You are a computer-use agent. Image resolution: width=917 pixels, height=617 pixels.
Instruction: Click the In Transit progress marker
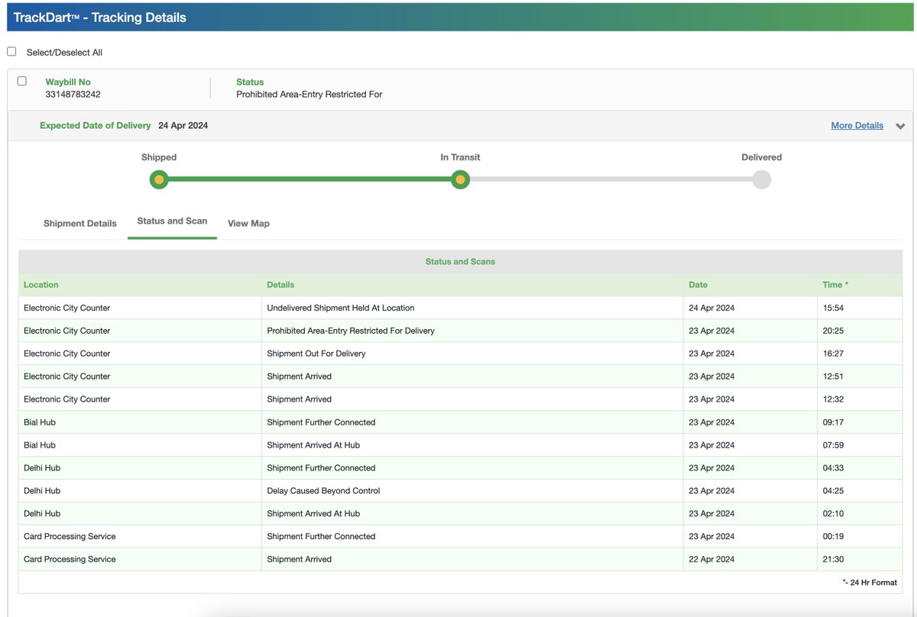click(x=460, y=179)
